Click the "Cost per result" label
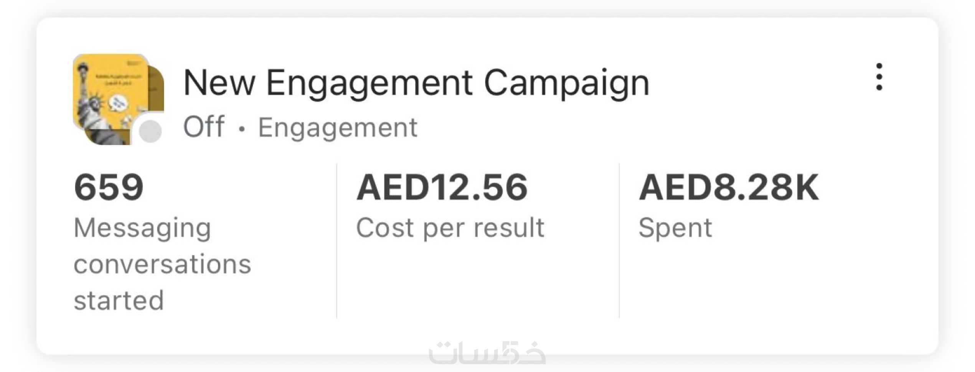Screen dimensions: 975x372 (x=450, y=228)
